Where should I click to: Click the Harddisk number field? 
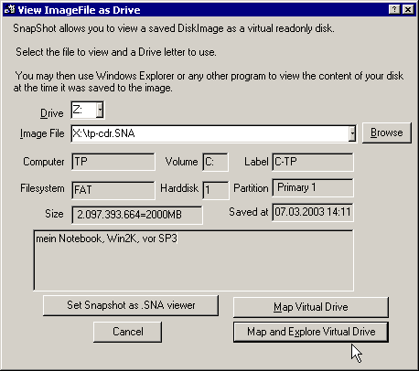coord(216,190)
